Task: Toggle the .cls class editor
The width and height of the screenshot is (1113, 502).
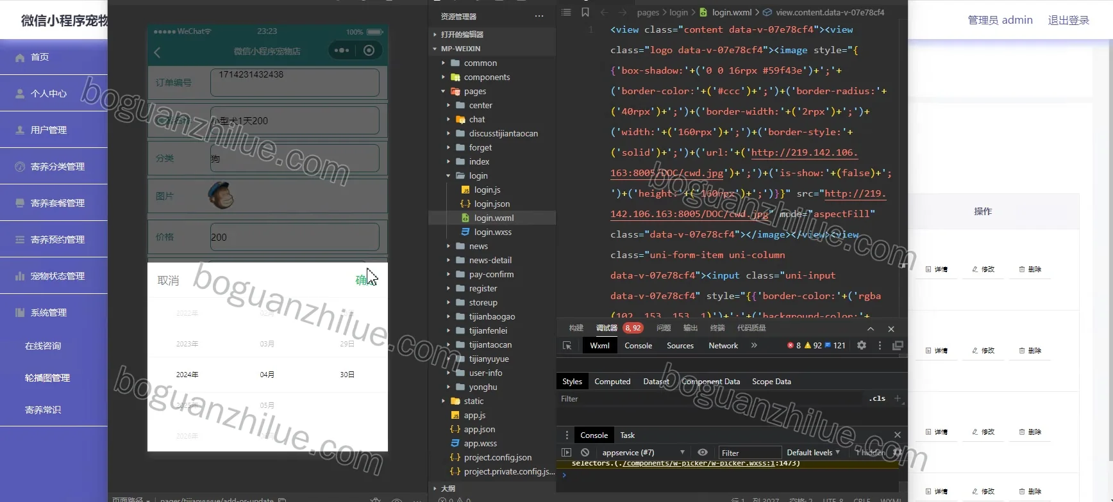Action: [x=877, y=398]
